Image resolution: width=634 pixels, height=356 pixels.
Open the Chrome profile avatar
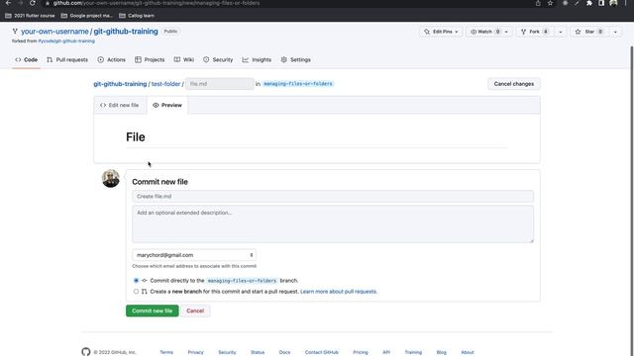pyautogui.click(x=613, y=3)
